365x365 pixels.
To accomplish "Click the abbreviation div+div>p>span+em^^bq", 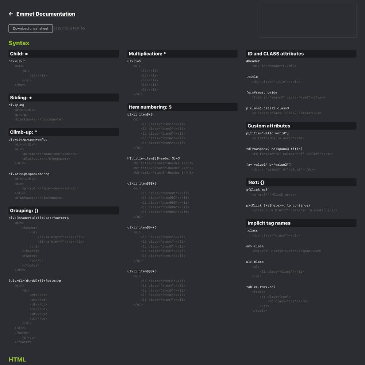I will coord(29,174).
